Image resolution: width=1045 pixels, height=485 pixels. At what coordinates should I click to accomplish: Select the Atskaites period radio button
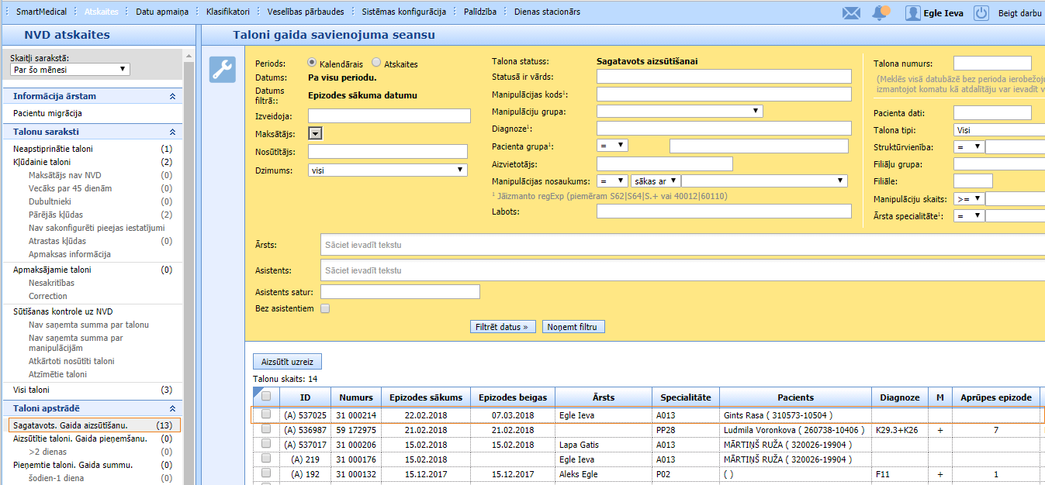[x=377, y=63]
